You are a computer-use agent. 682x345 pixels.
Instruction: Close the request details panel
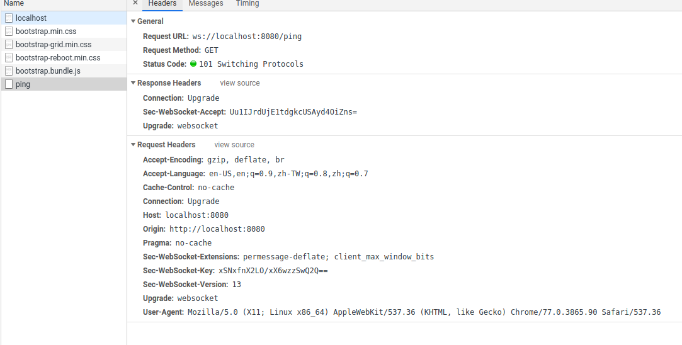pos(135,3)
